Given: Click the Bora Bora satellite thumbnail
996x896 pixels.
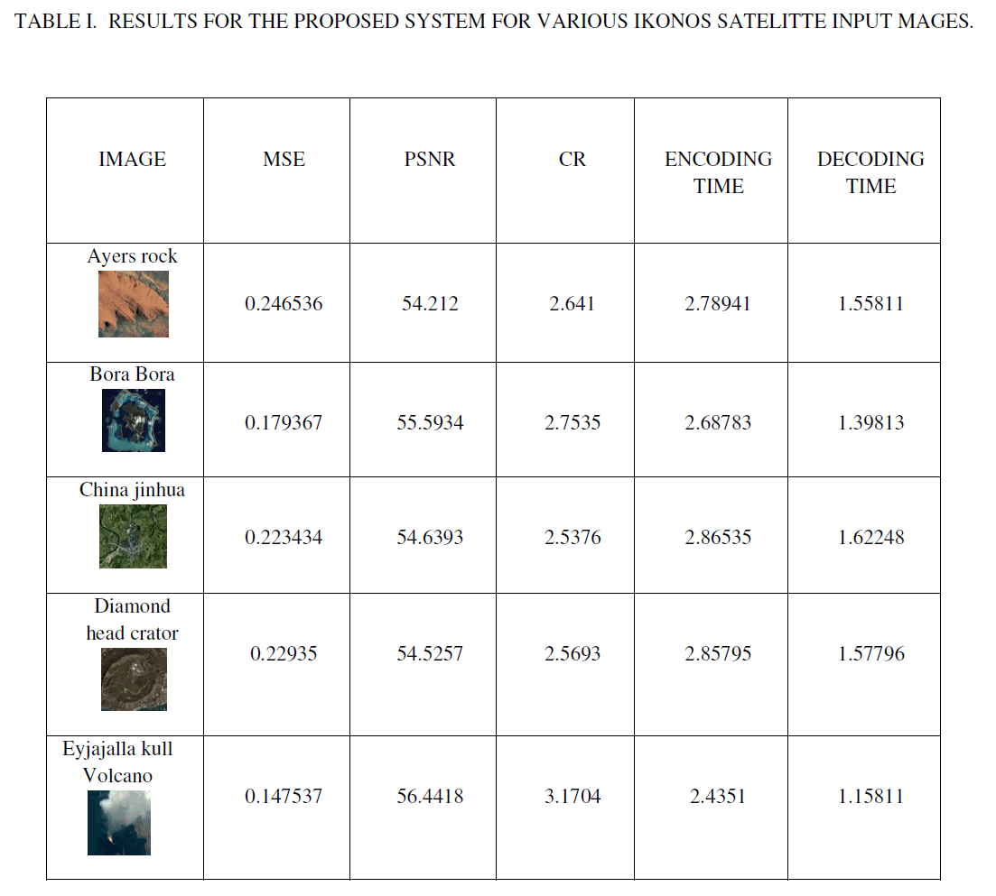Looking at the screenshot, I should [133, 420].
